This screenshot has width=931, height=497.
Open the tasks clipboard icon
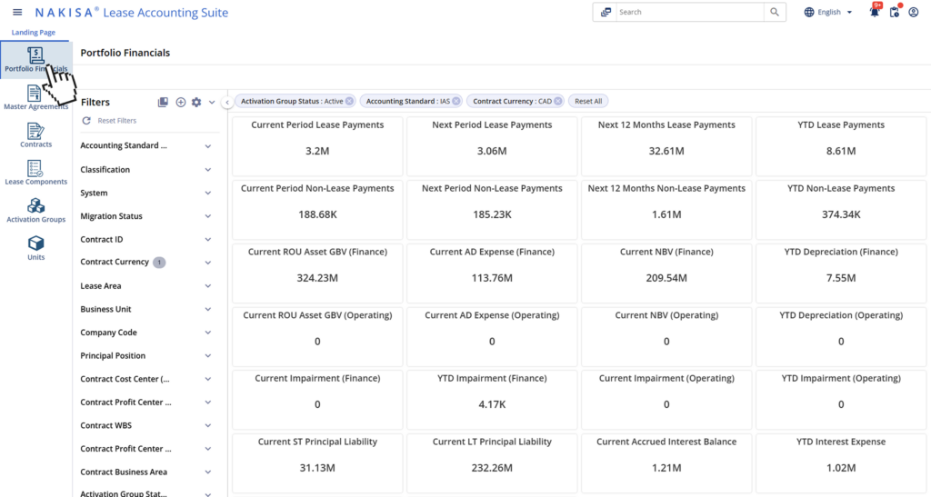pyautogui.click(x=895, y=12)
